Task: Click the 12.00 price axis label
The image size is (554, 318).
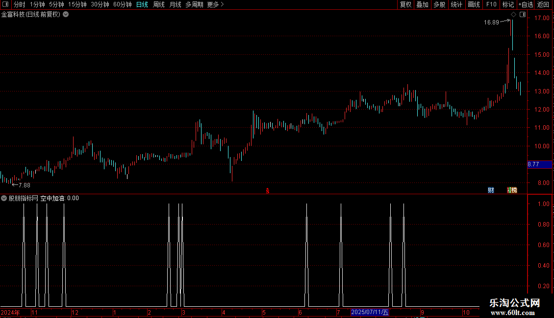Action: 542,109
